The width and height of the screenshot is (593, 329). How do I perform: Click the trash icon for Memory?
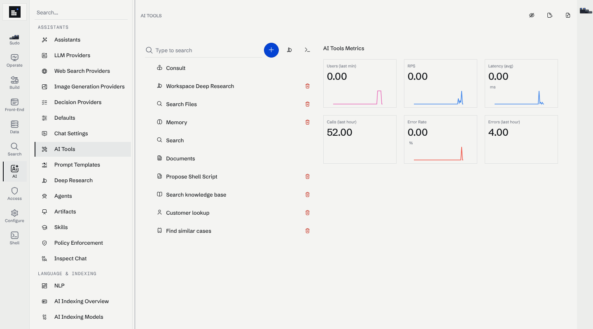pos(307,122)
